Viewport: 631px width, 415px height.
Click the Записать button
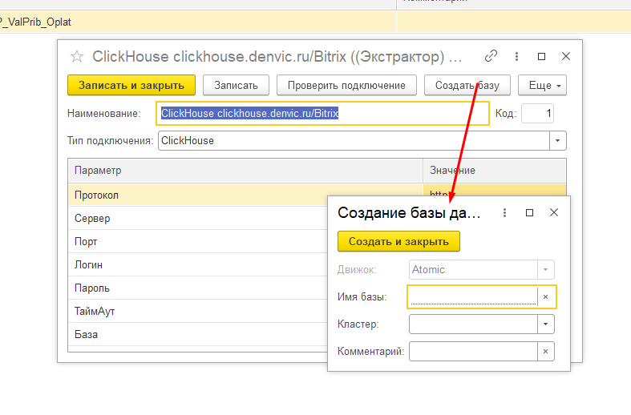[x=236, y=85]
